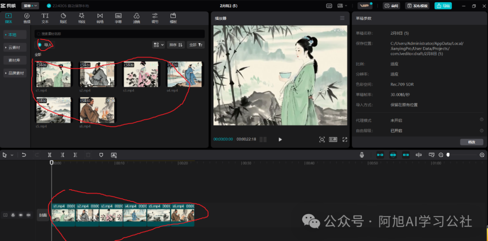Toggle main track magnetic snapping
This screenshot has height=241, width=488.
(380, 155)
